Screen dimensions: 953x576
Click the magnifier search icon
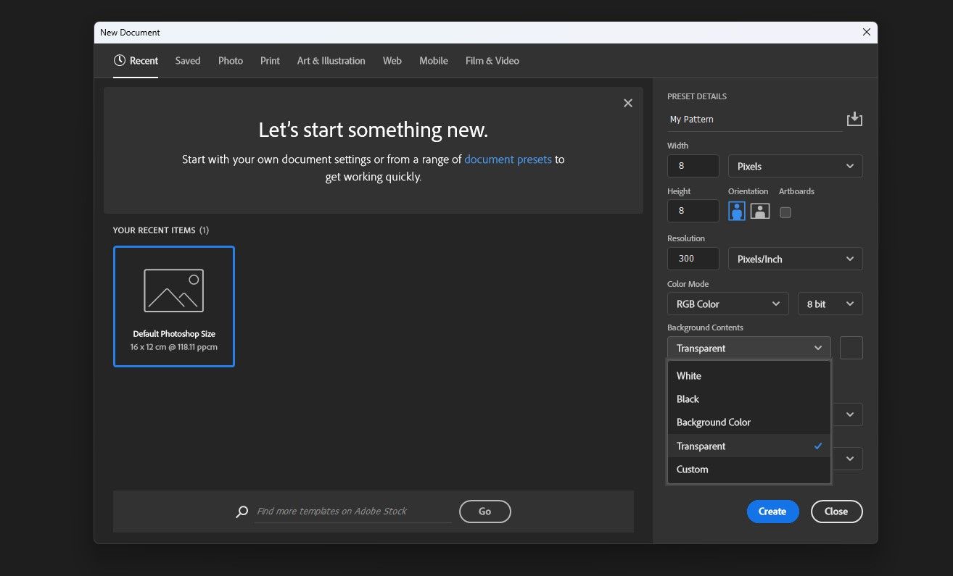click(242, 512)
